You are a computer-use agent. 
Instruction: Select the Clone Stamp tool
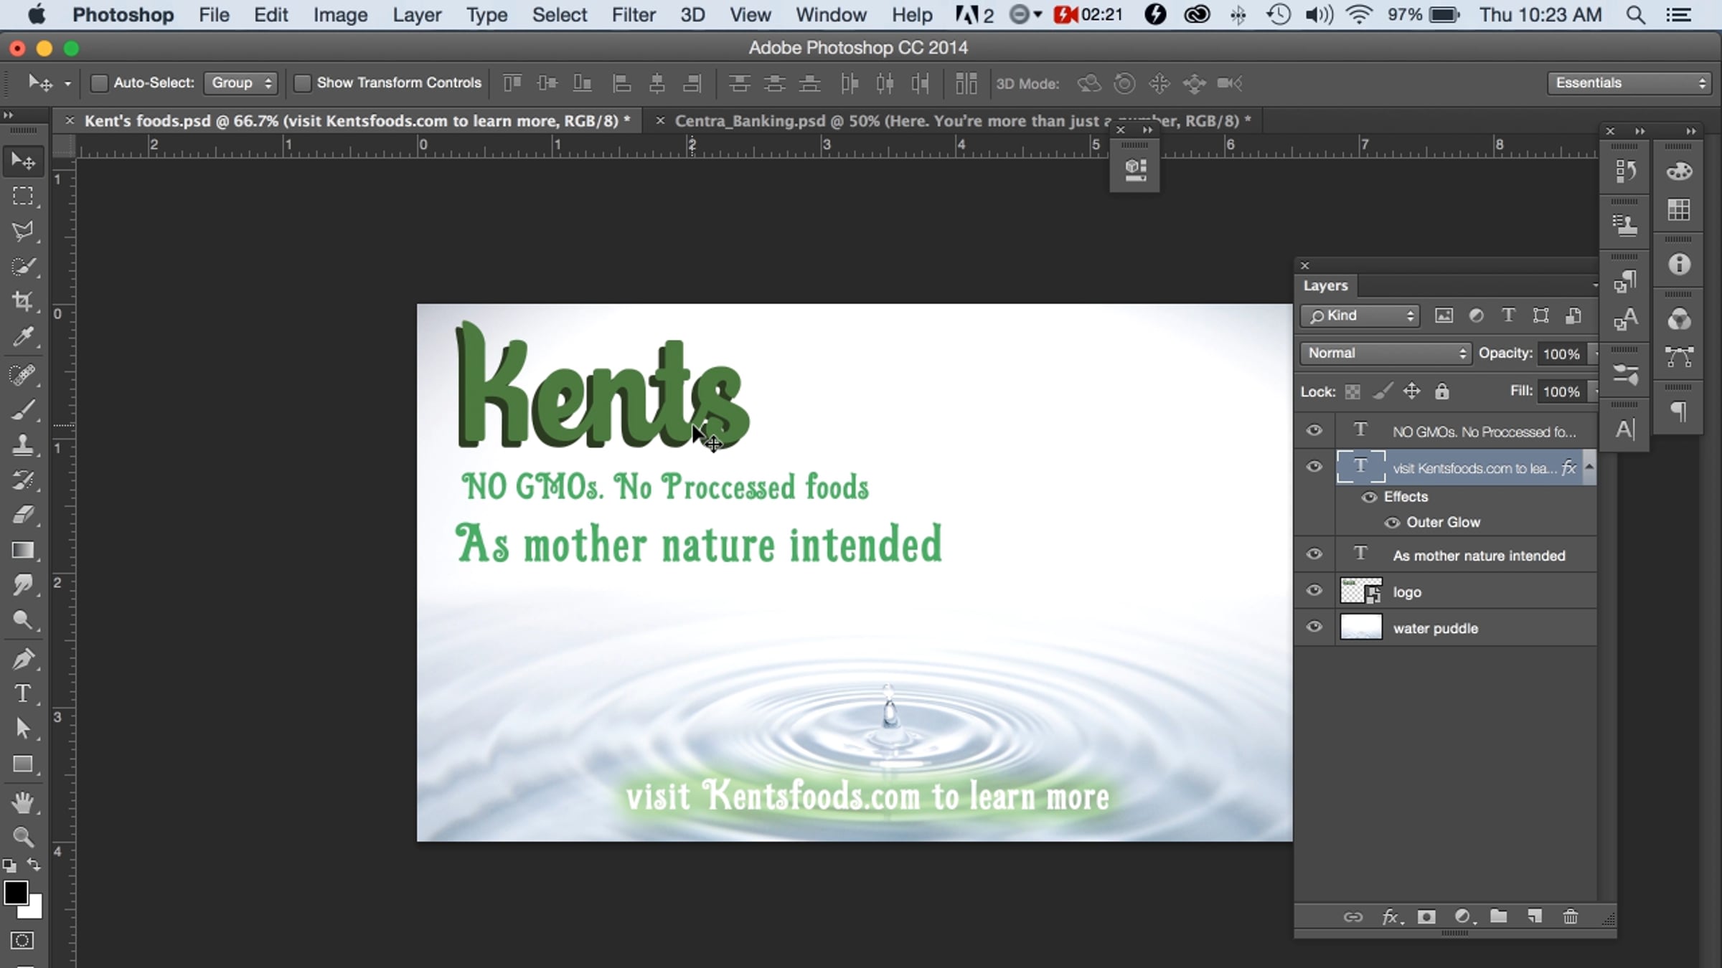[23, 445]
